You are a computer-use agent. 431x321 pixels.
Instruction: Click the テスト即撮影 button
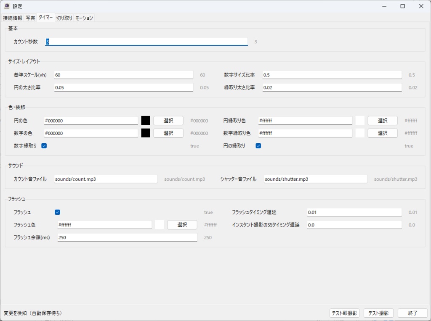pyautogui.click(x=344, y=313)
